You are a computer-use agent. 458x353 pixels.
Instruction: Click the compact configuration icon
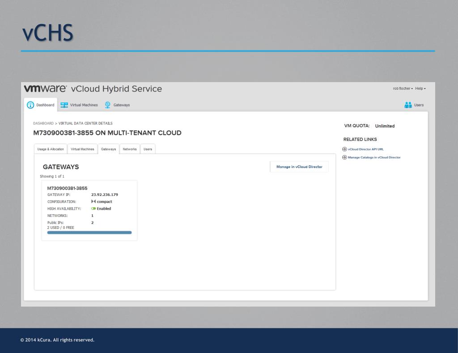[93, 201]
